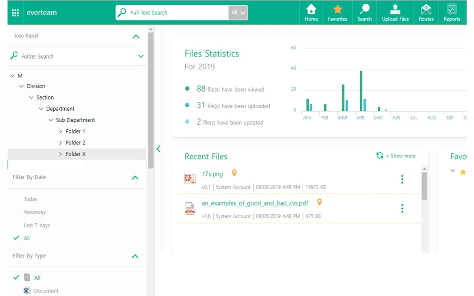Open an_examples_of_good_and_bad_cvs.pdf file link

click(255, 203)
